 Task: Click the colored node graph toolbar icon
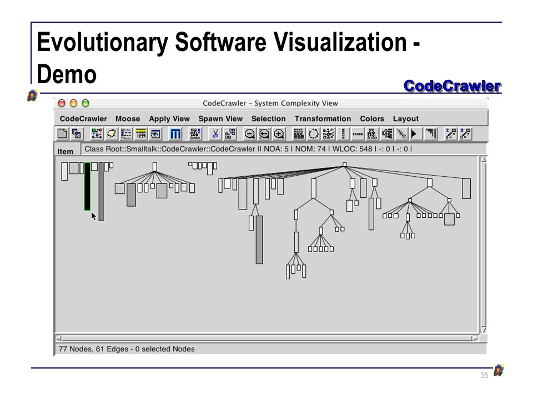tap(97, 134)
